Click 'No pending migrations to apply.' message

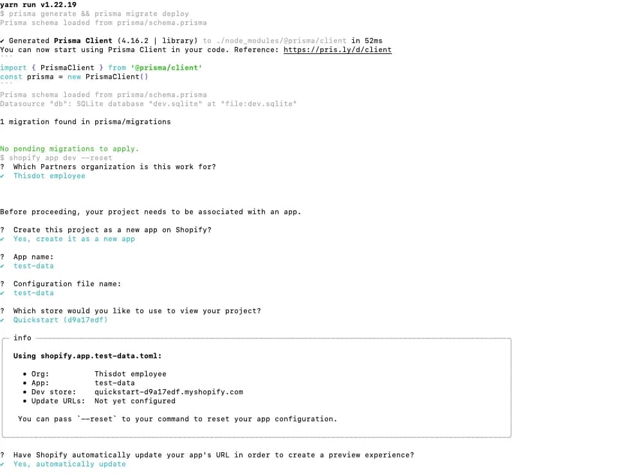point(69,149)
